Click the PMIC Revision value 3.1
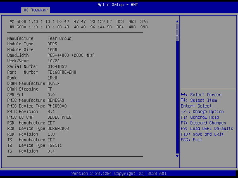Image resolution: width=238 pixels, height=178 pixels. (51, 112)
